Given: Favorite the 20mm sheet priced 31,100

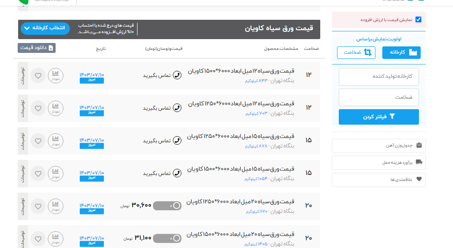Looking at the screenshot, I should (x=38, y=238).
